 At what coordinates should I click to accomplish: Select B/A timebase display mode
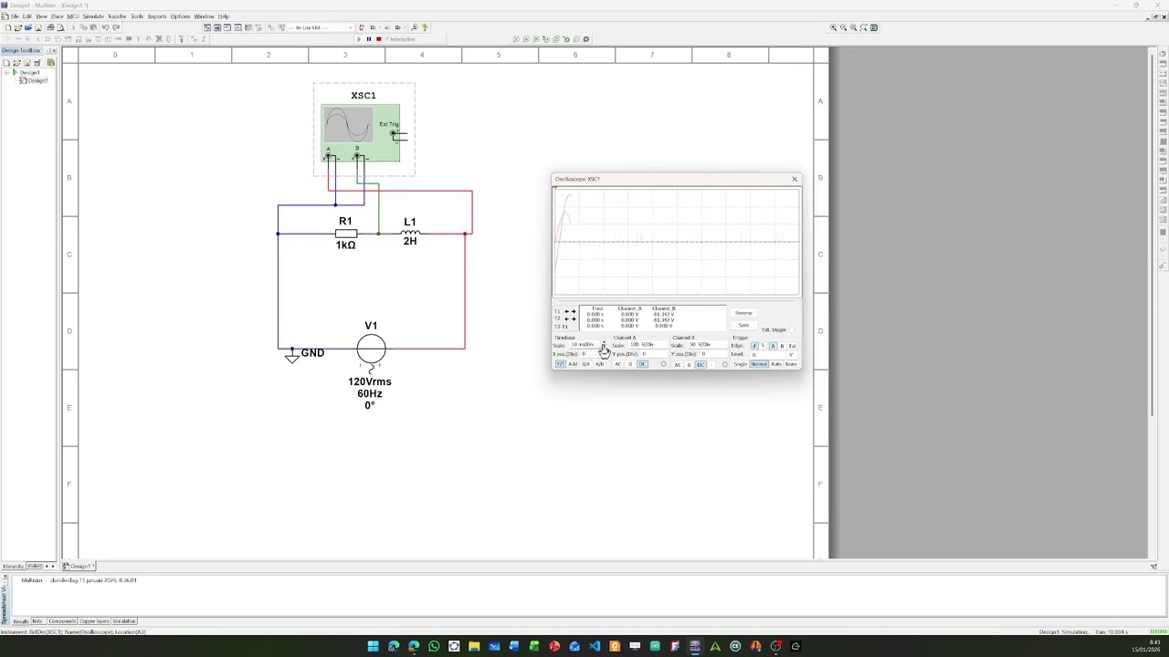point(585,364)
